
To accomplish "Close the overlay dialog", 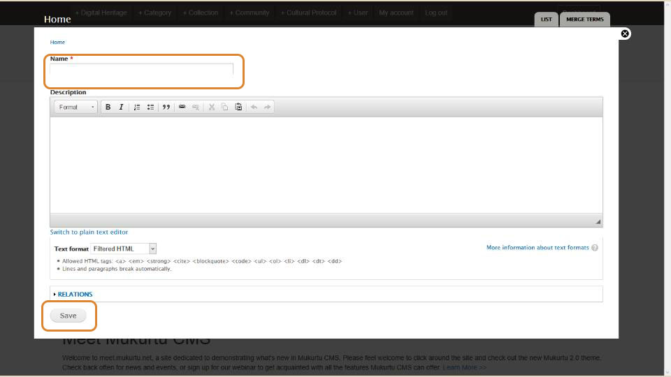I will click(625, 34).
